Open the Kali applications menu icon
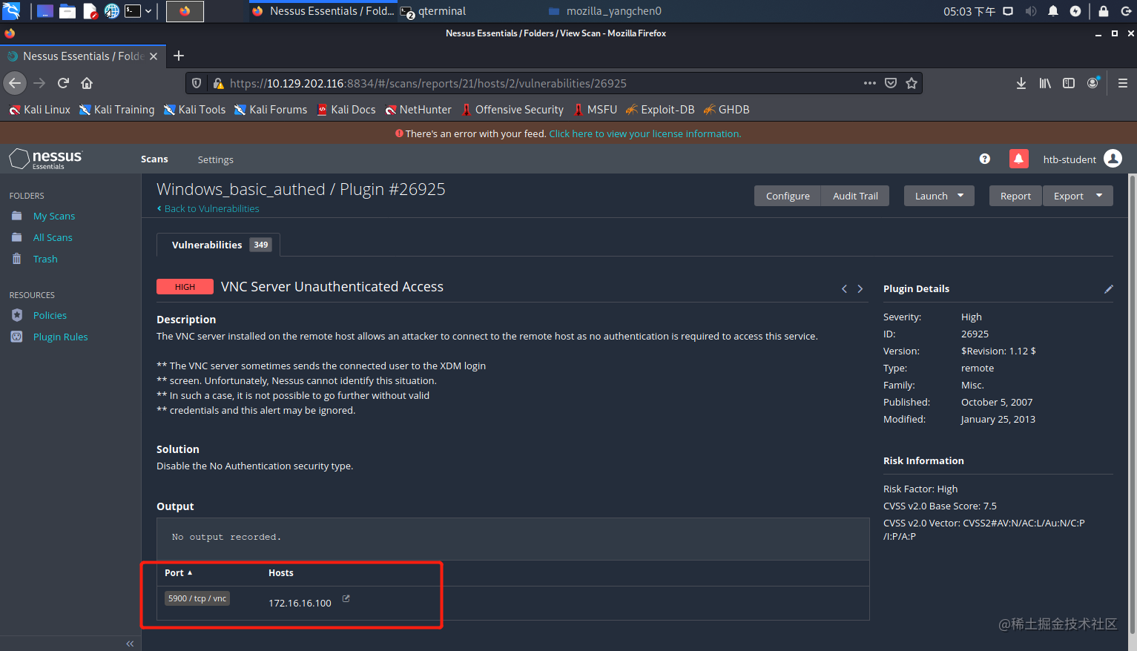1137x651 pixels. pos(11,10)
